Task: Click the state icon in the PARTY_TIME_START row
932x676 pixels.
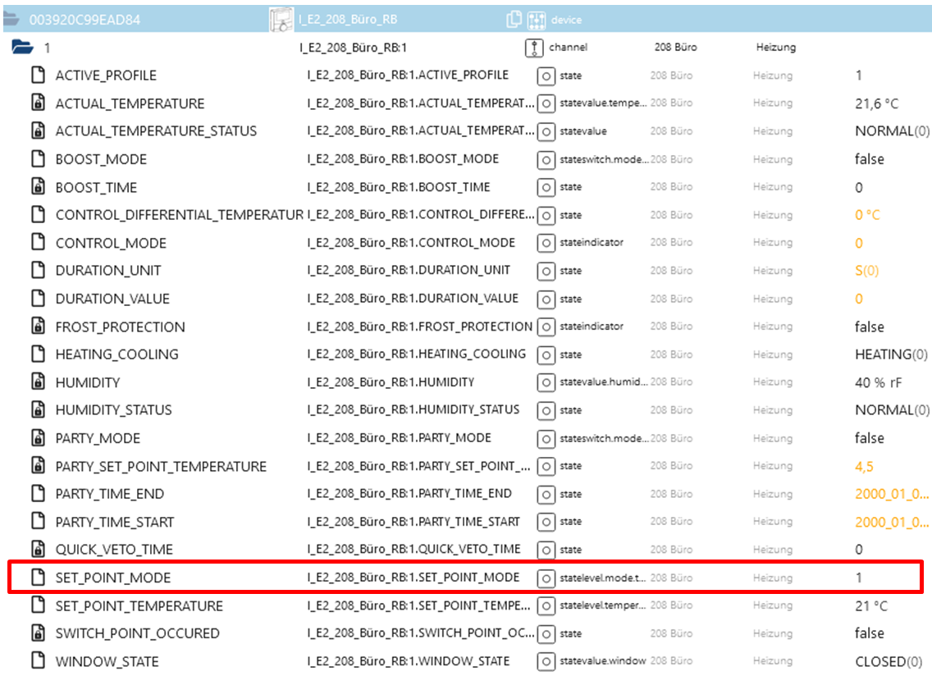Action: [546, 522]
